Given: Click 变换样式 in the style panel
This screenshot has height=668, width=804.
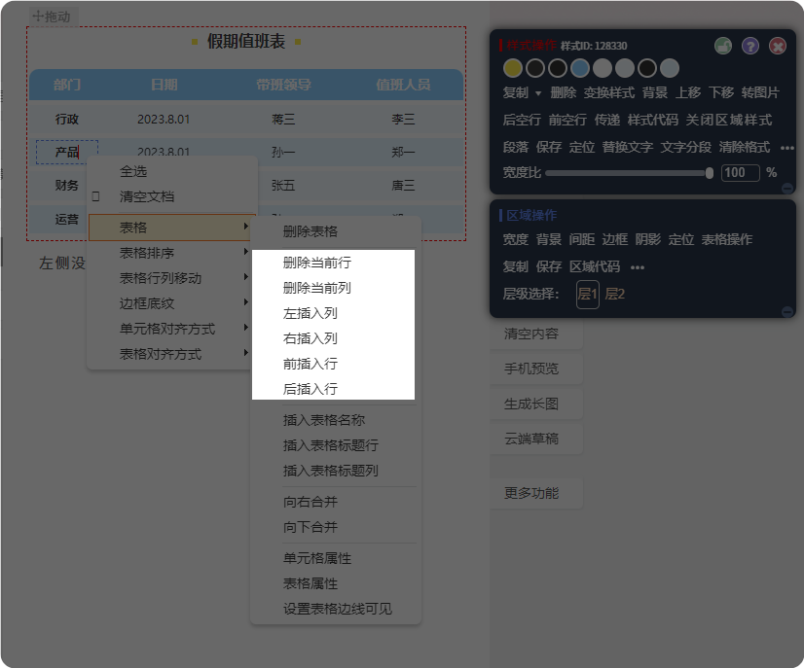Looking at the screenshot, I should pyautogui.click(x=609, y=92).
